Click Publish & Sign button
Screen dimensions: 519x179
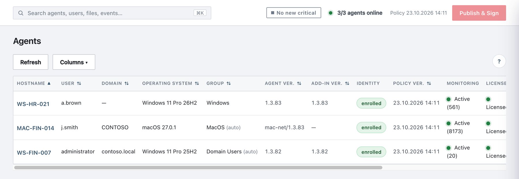tap(479, 13)
